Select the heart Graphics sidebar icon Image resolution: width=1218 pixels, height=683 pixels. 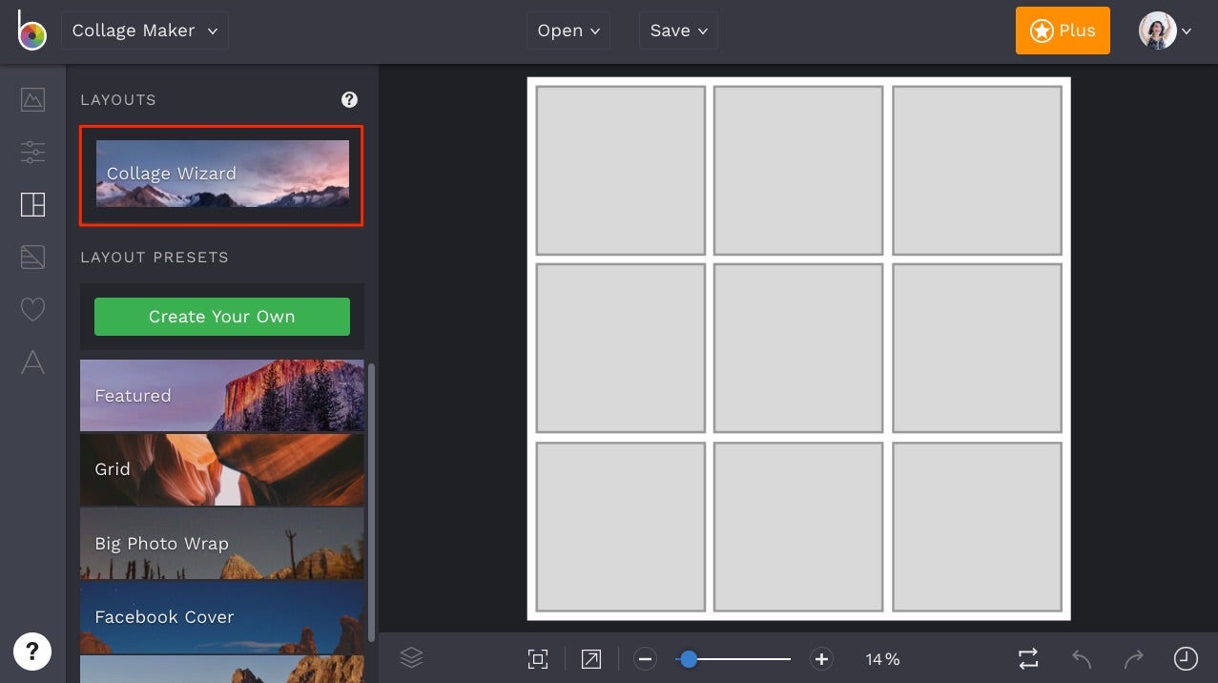(32, 309)
